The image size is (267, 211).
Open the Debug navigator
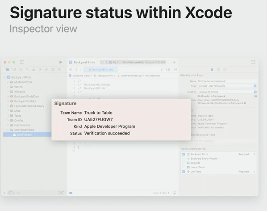pos(46,70)
